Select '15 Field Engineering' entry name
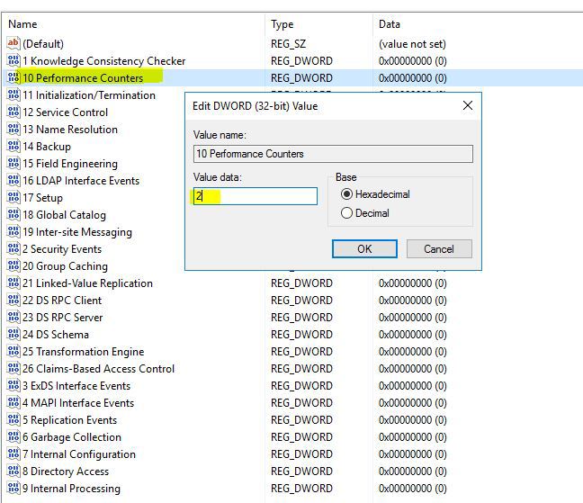 pyautogui.click(x=70, y=164)
